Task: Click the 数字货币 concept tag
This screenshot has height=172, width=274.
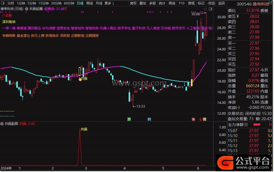Action: pyautogui.click(x=179, y=28)
